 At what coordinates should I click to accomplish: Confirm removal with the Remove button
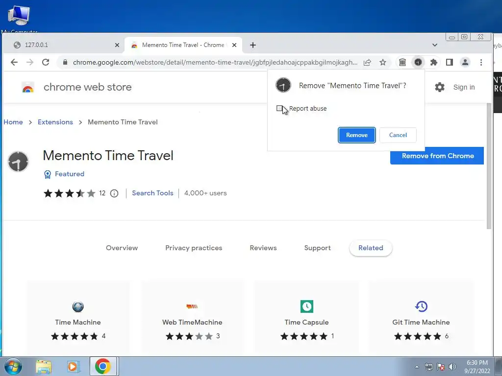(357, 135)
